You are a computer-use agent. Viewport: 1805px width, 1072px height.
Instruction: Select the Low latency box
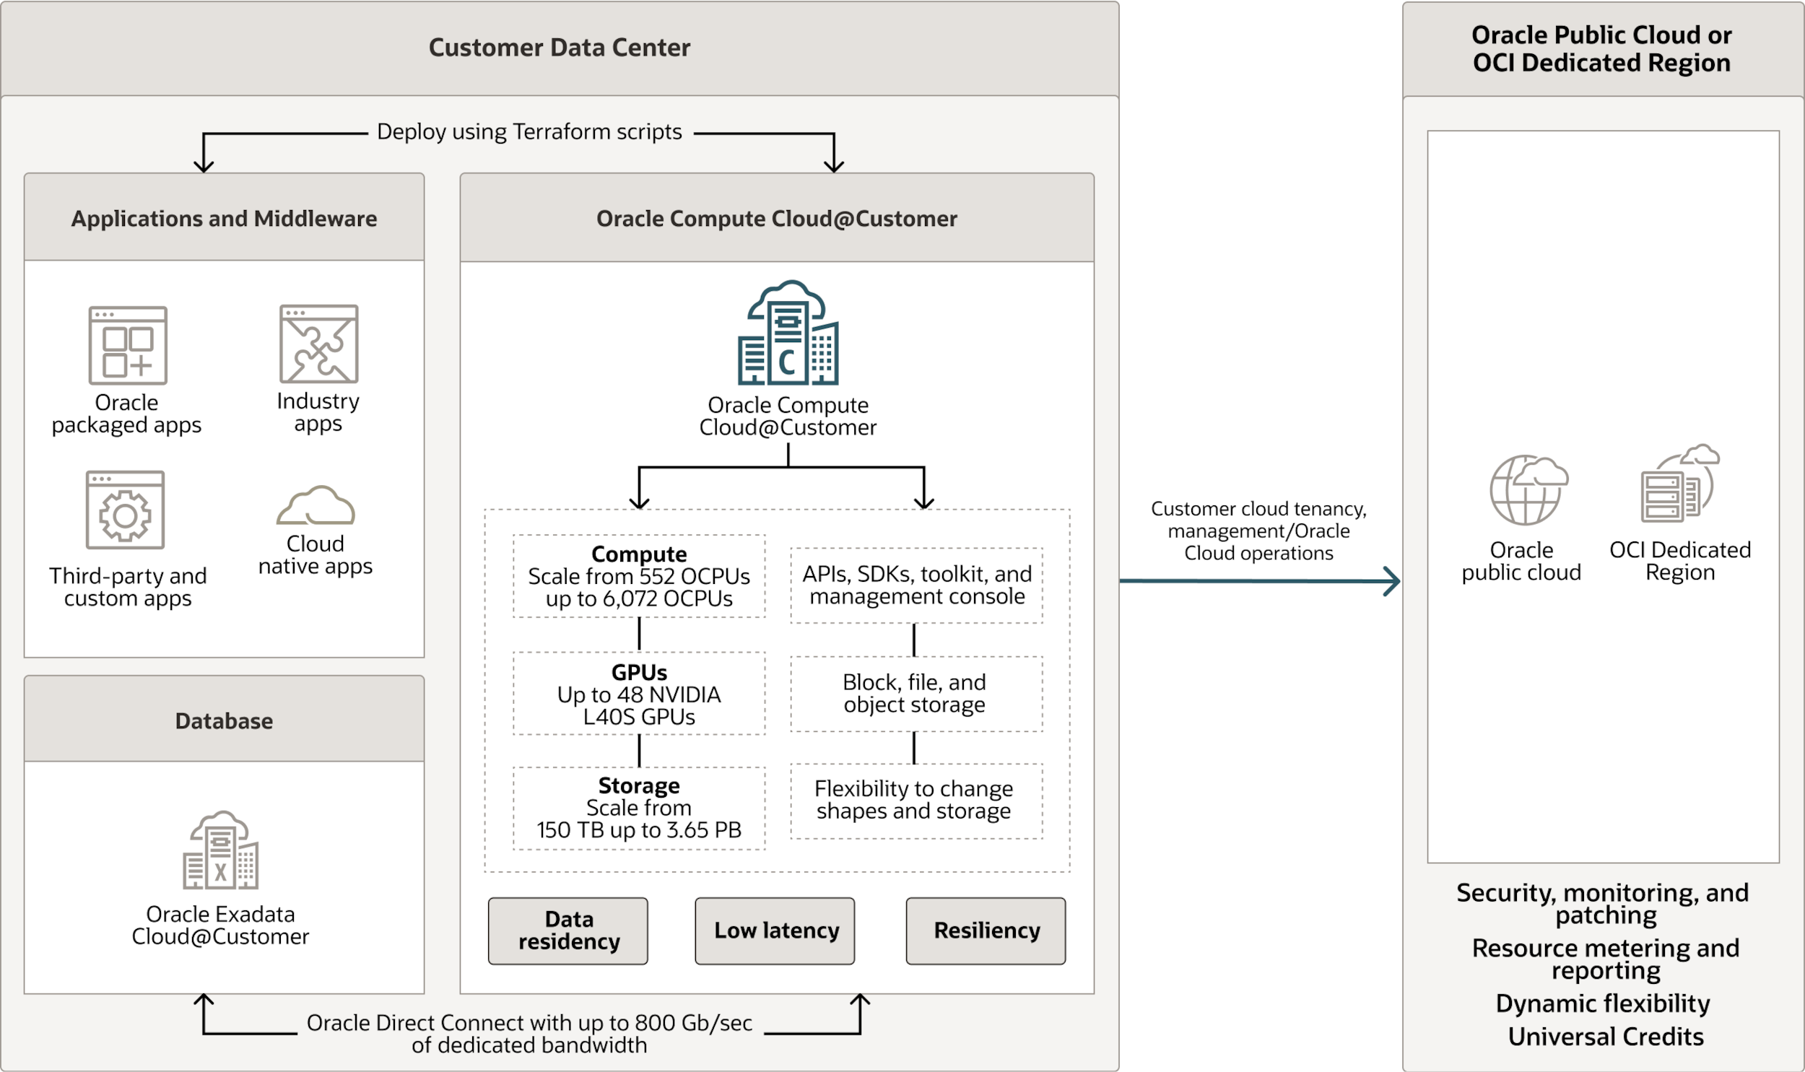(774, 931)
